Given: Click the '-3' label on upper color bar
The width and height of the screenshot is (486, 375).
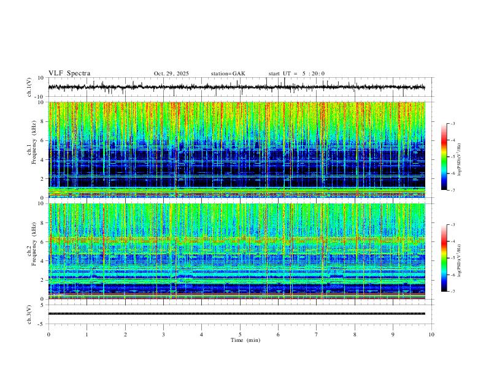Looking at the screenshot, I should point(452,124).
